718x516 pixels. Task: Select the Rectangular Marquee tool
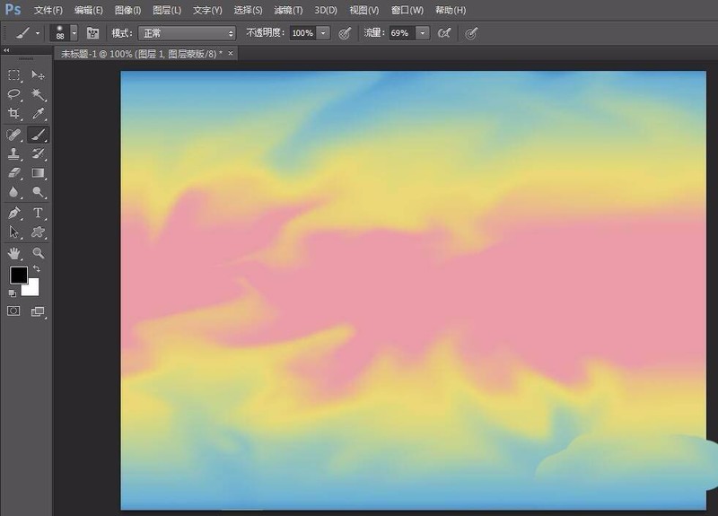(x=14, y=75)
